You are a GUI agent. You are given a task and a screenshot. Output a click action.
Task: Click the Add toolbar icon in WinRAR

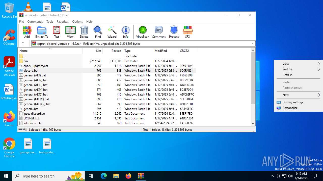[x=27, y=32]
